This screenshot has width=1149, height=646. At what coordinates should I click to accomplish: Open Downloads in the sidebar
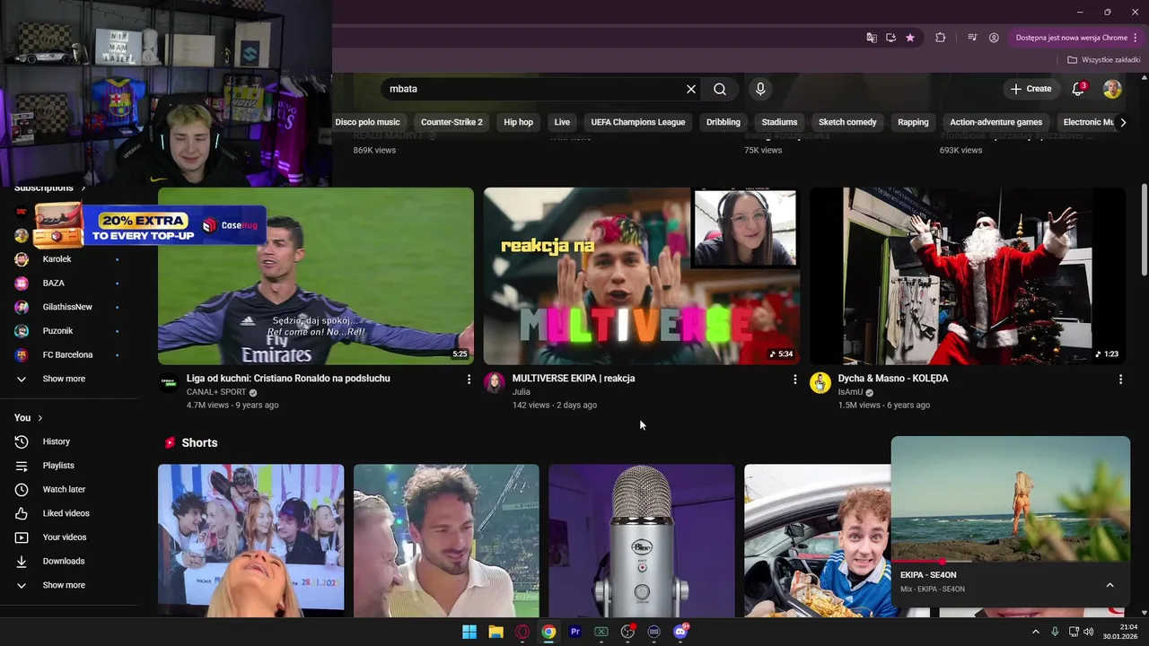click(63, 561)
